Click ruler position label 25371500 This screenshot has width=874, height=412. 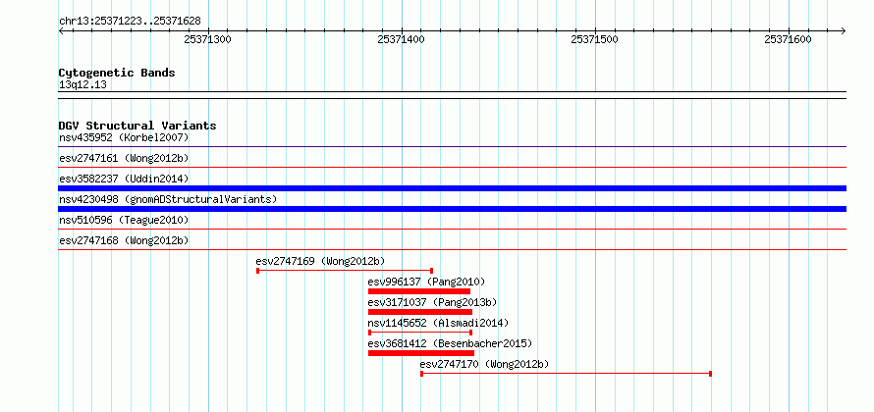click(595, 39)
